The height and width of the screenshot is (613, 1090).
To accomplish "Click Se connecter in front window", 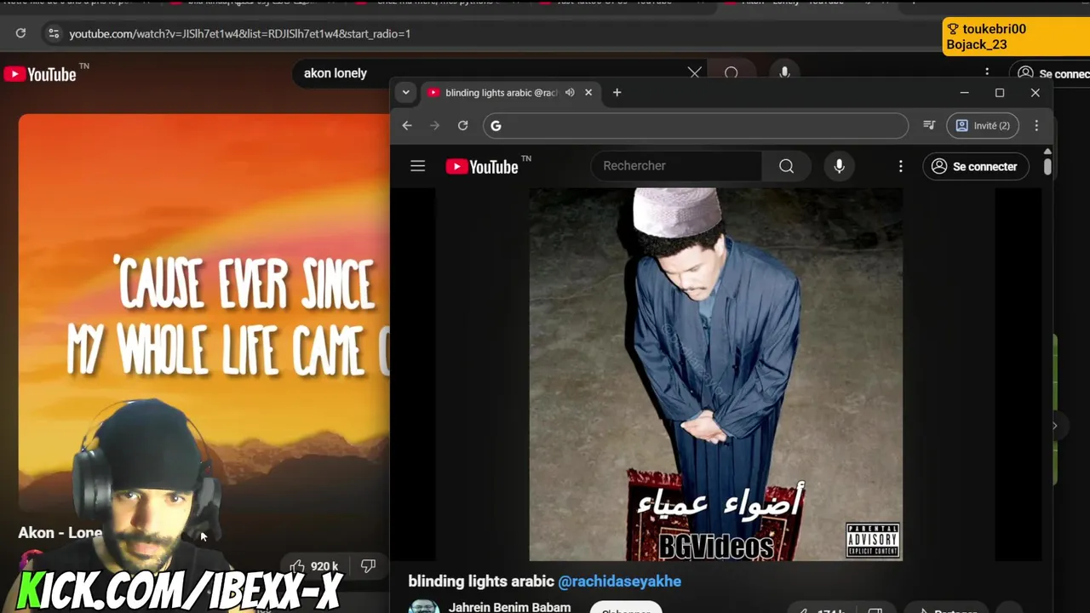I will click(974, 166).
